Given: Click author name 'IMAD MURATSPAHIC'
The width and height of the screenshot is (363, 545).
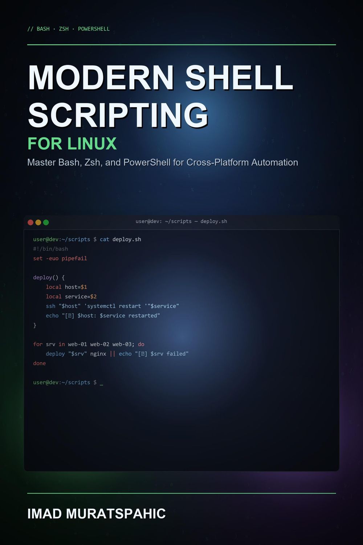Looking at the screenshot, I should (97, 514).
